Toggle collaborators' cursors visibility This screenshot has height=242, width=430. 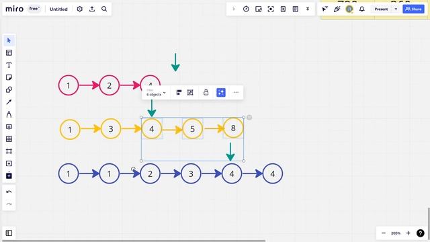click(x=325, y=9)
